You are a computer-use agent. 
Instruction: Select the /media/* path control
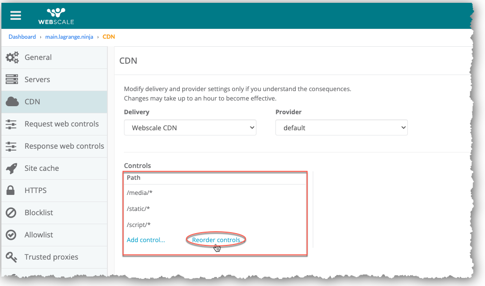click(140, 193)
